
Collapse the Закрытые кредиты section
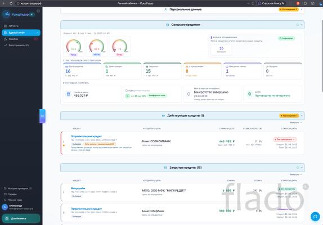coord(302,168)
